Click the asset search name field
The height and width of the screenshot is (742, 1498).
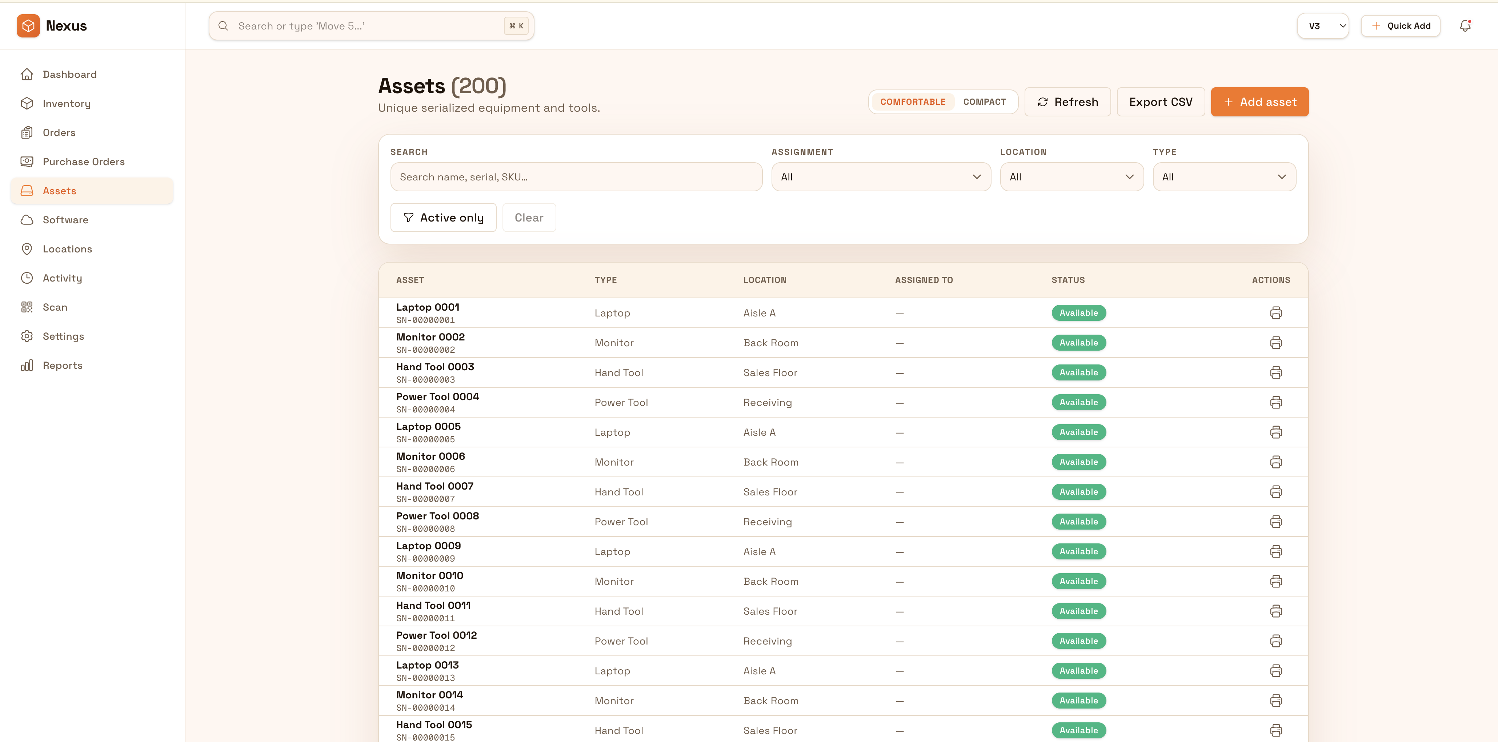point(576,176)
